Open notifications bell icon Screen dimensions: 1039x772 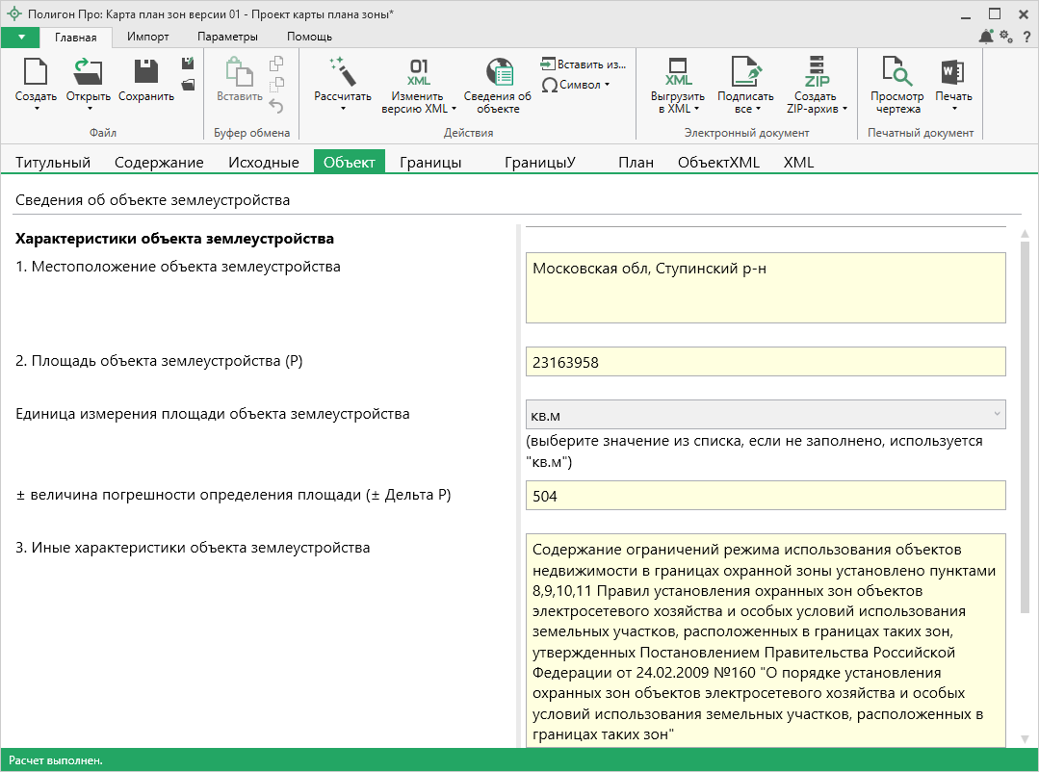coord(986,37)
